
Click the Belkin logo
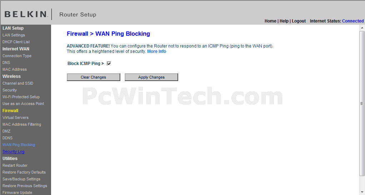[26, 14]
